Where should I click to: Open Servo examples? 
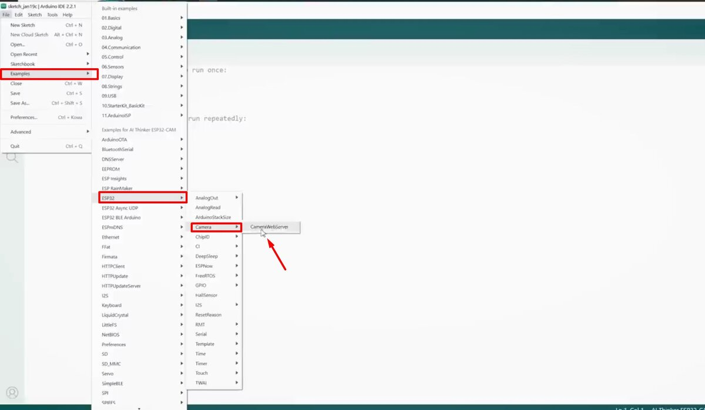[140, 374]
